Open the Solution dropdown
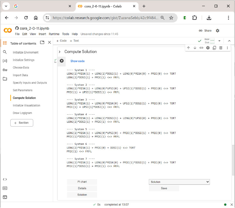 [179, 182]
